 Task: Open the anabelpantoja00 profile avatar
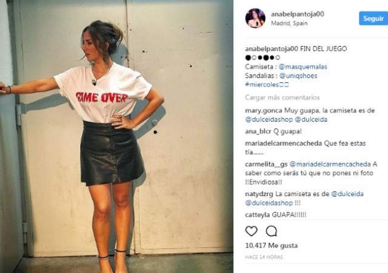point(255,18)
